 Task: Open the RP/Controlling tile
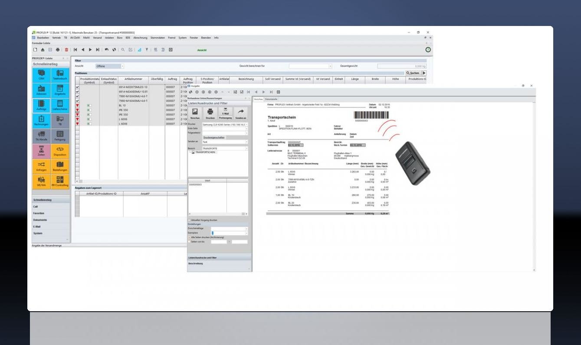point(60,182)
